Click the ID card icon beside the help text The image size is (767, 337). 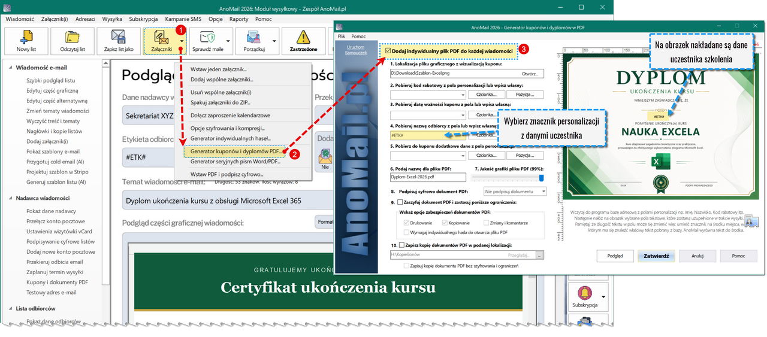[751, 221]
